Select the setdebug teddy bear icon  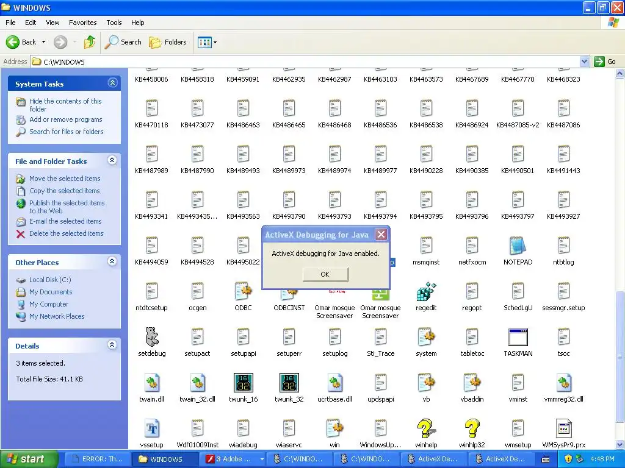pos(151,338)
